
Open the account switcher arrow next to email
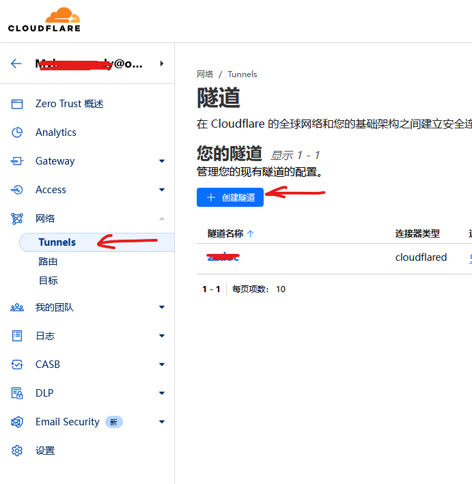click(162, 63)
